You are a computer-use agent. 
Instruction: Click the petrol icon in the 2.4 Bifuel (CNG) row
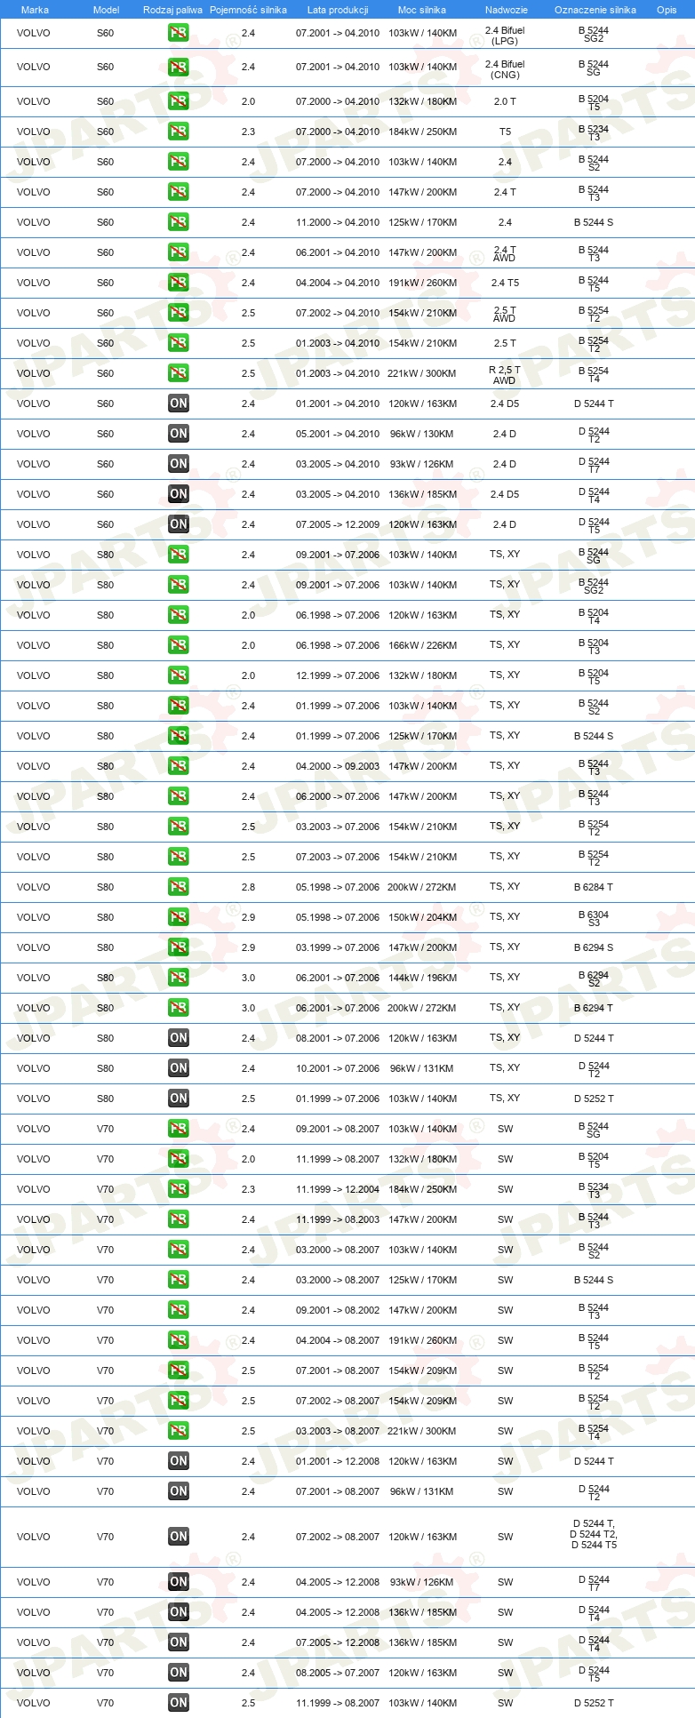point(179,67)
